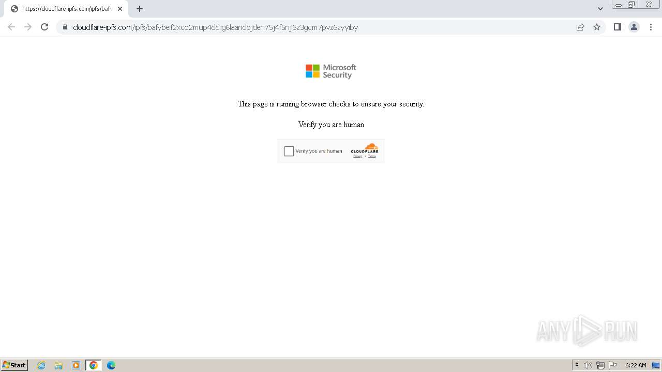Open a new tab
Image resolution: width=662 pixels, height=372 pixels.
[x=140, y=9]
